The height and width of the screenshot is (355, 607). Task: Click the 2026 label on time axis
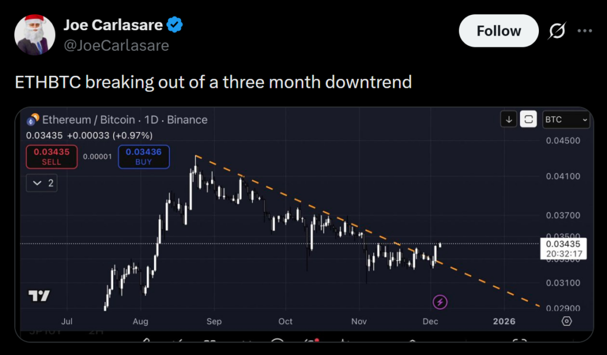click(504, 321)
